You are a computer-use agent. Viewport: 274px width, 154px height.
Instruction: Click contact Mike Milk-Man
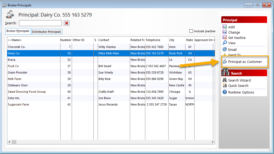pyautogui.click(x=109, y=54)
